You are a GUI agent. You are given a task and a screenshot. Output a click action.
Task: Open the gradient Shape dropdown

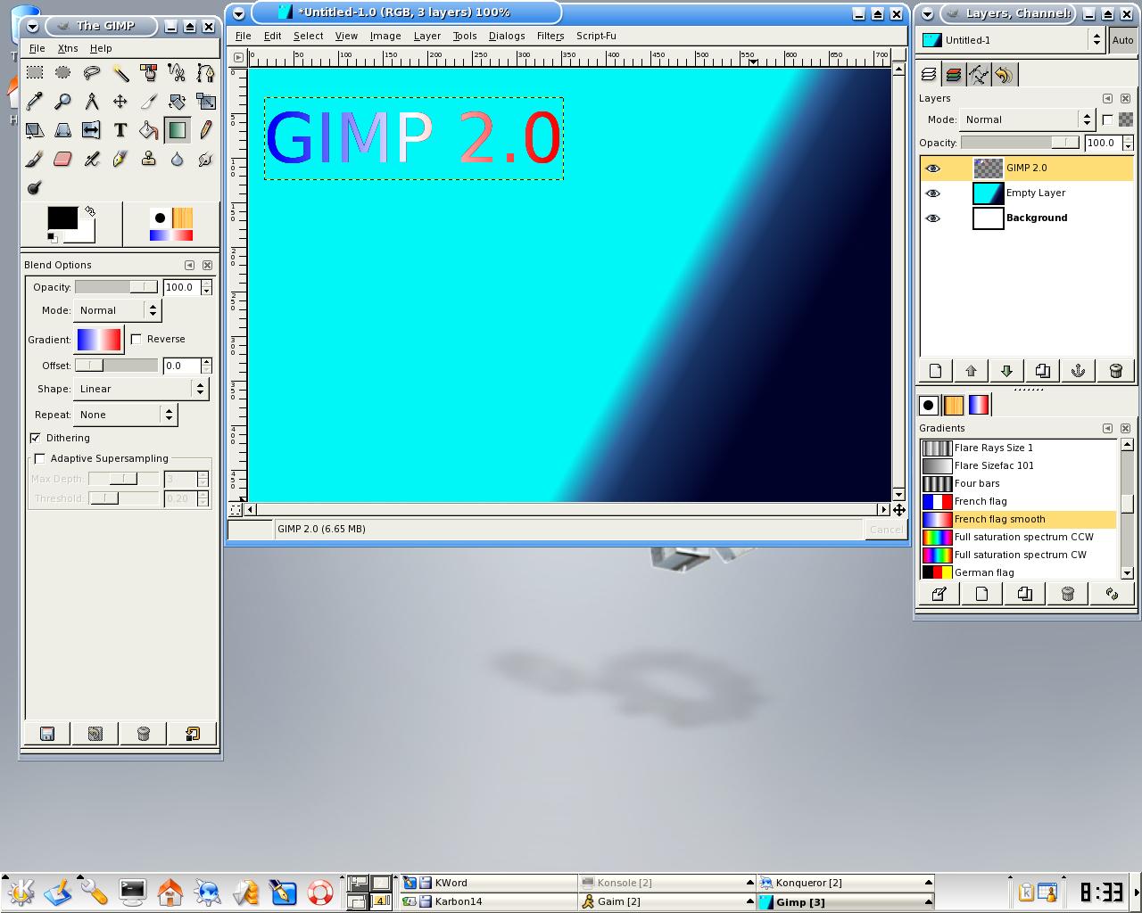point(141,389)
